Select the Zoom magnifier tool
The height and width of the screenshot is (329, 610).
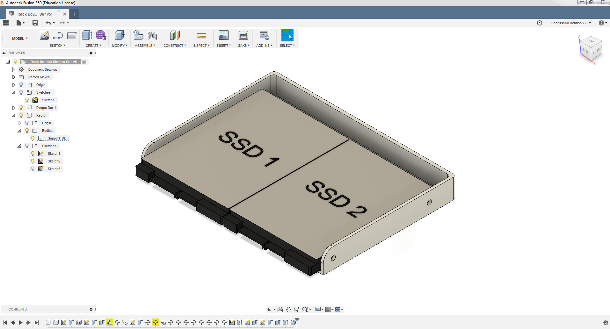[x=297, y=310]
